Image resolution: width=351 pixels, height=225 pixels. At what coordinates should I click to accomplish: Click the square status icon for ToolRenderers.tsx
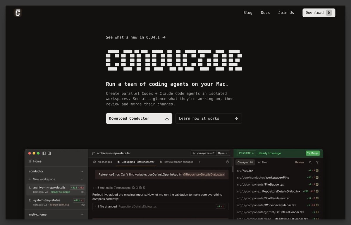click(x=317, y=198)
